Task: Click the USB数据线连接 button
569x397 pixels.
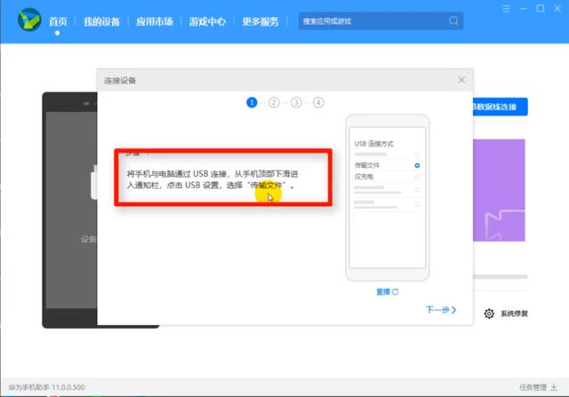Action: (x=500, y=107)
